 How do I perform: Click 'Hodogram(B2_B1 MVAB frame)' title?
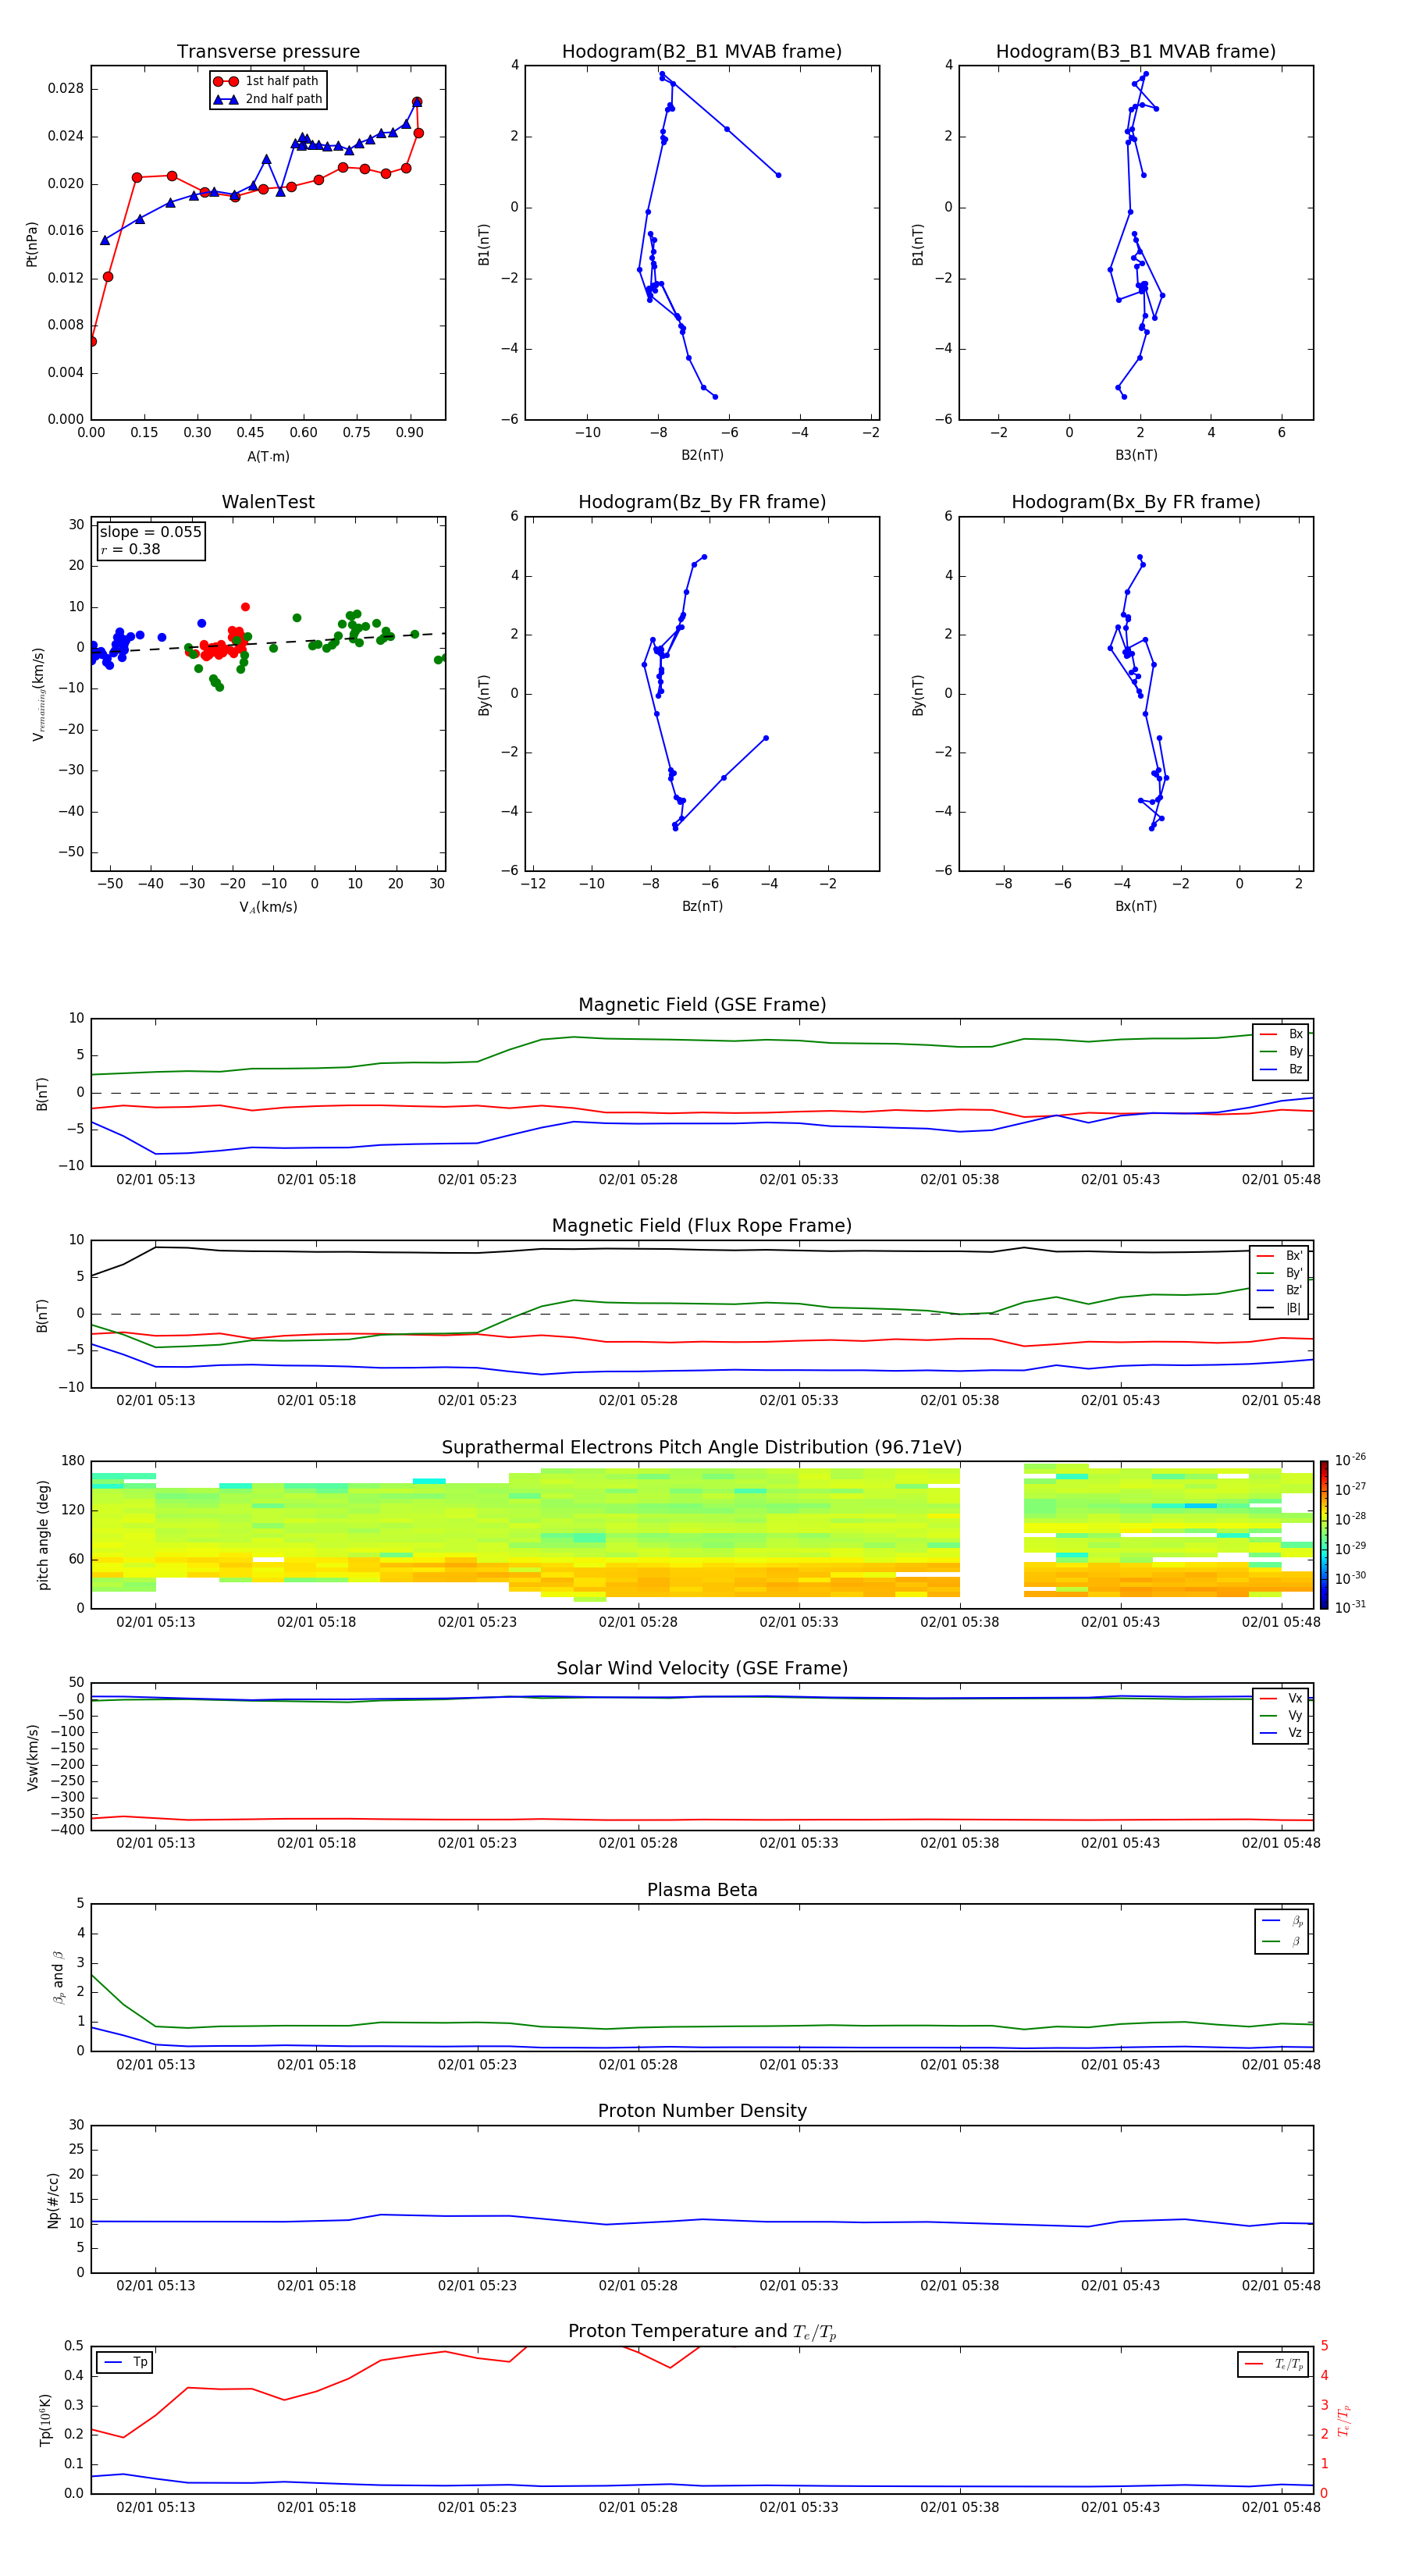(702, 52)
